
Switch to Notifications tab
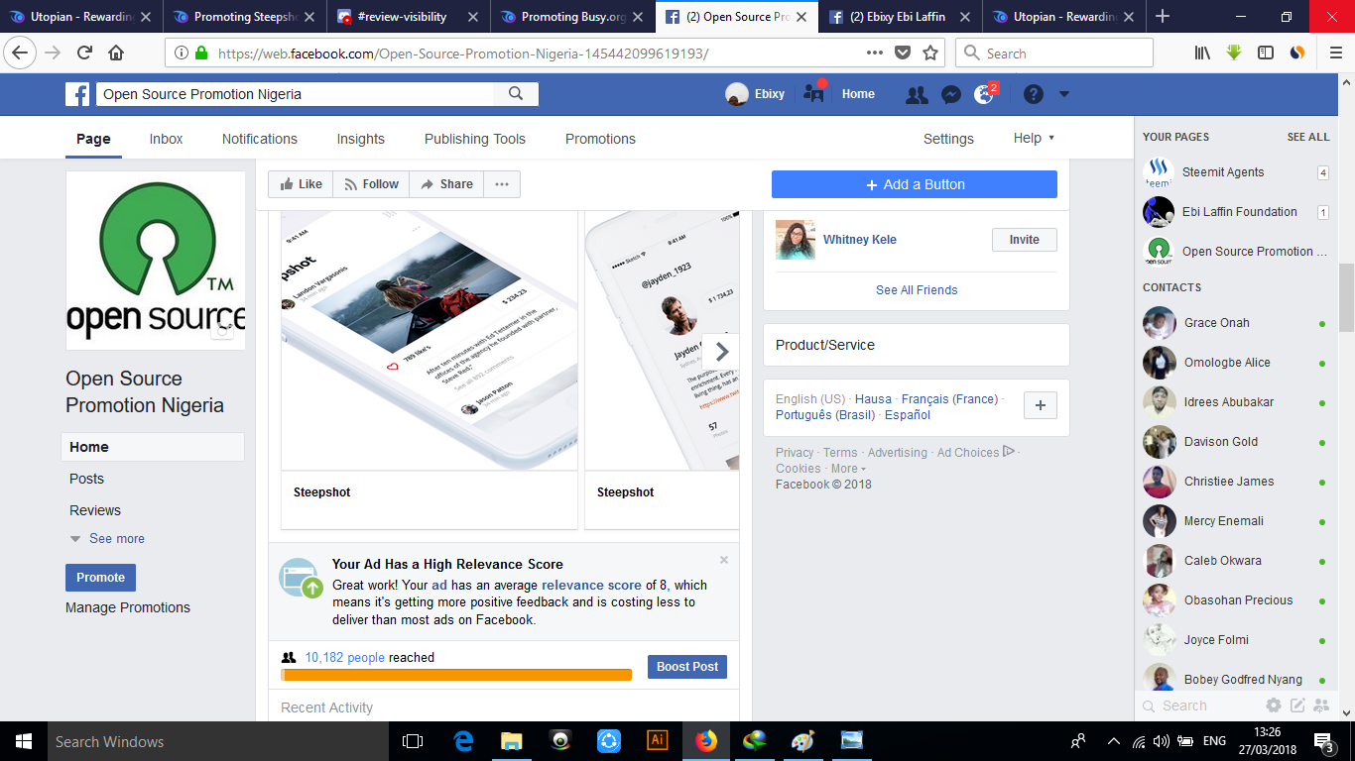(x=260, y=139)
